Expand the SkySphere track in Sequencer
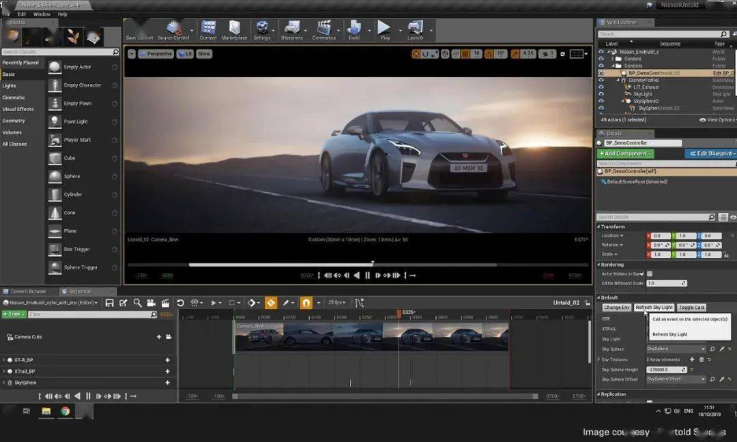 pos(4,383)
